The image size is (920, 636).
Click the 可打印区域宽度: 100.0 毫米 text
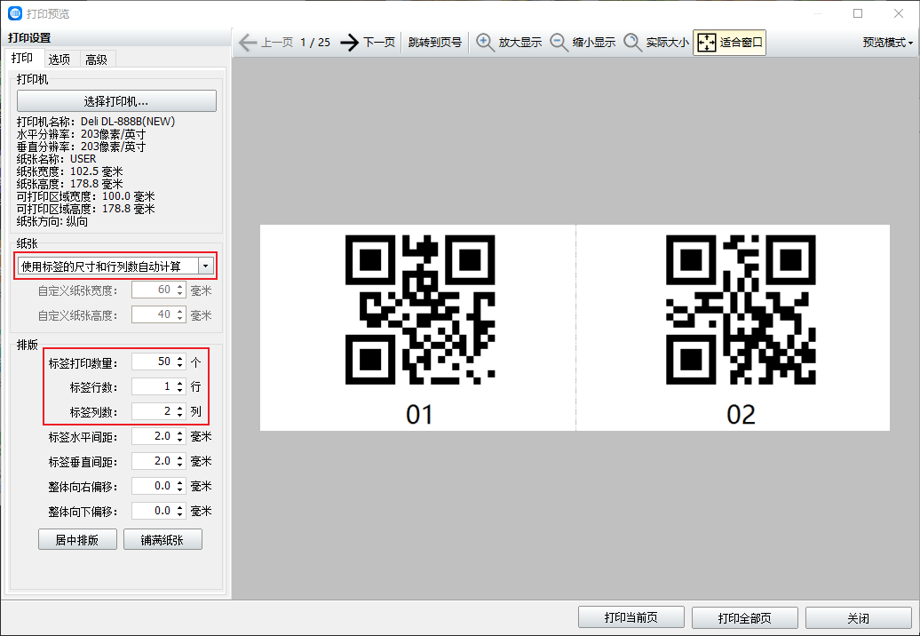(85, 196)
